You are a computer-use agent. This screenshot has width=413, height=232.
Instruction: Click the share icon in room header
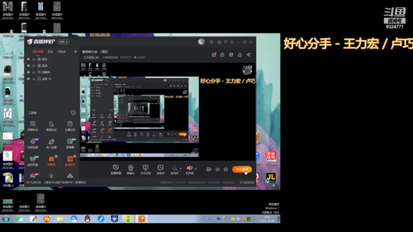[x=249, y=55]
